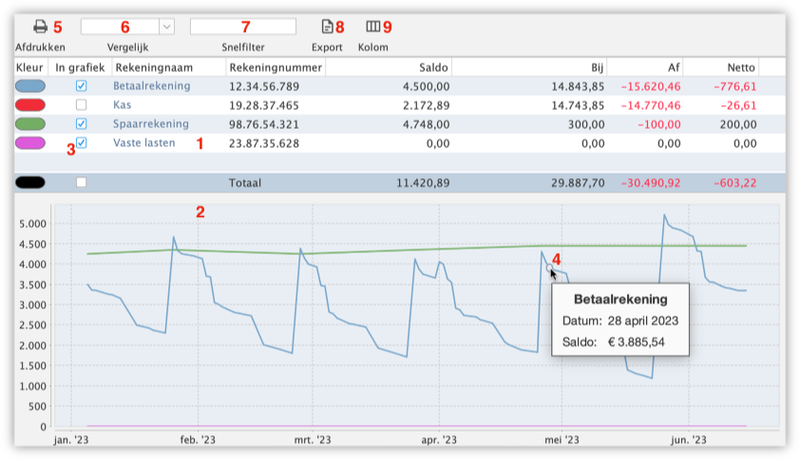Viewport: 800px width, 460px height.
Task: Click the Export document icon
Action: 327,27
